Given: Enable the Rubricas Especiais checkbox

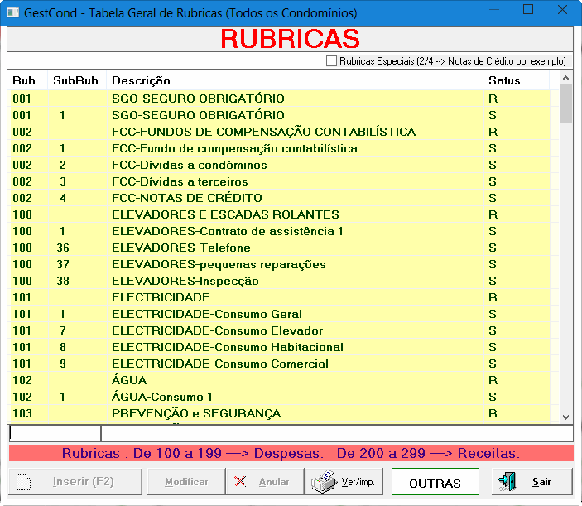Looking at the screenshot, I should (332, 61).
